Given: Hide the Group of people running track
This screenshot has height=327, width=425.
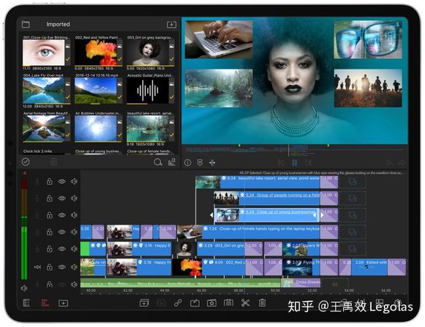Looking at the screenshot, I should coord(62,198).
